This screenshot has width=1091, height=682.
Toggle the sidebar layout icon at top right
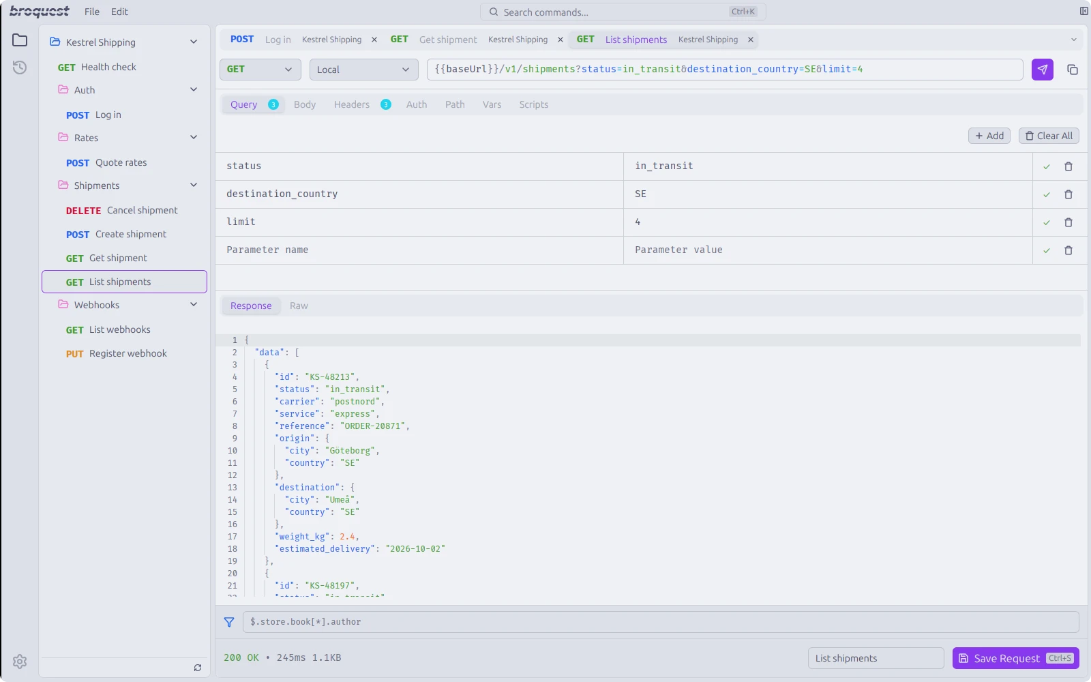point(1084,11)
